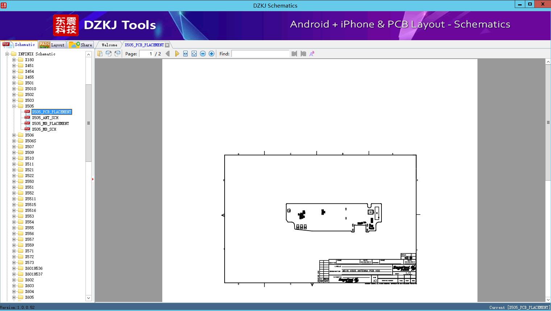Open the X505_PCB_PLACEMENT file in the tree
Viewport: 551px width, 311px height.
click(51, 112)
